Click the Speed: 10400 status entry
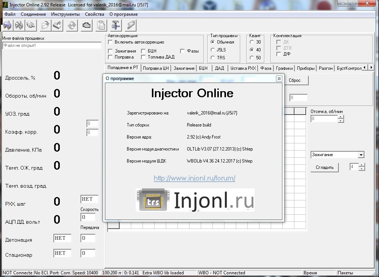 tap(86, 272)
